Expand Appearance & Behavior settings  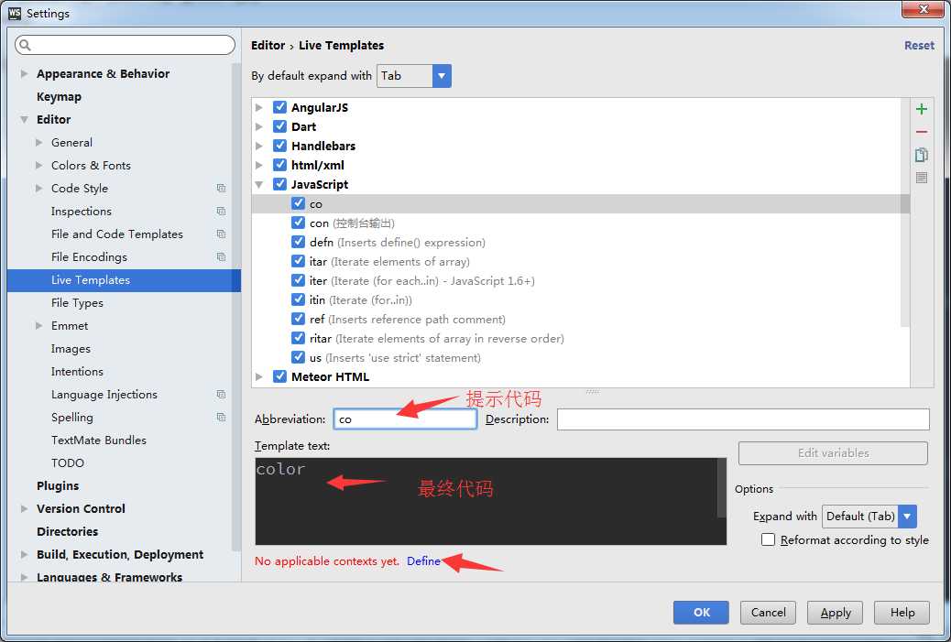[24, 73]
